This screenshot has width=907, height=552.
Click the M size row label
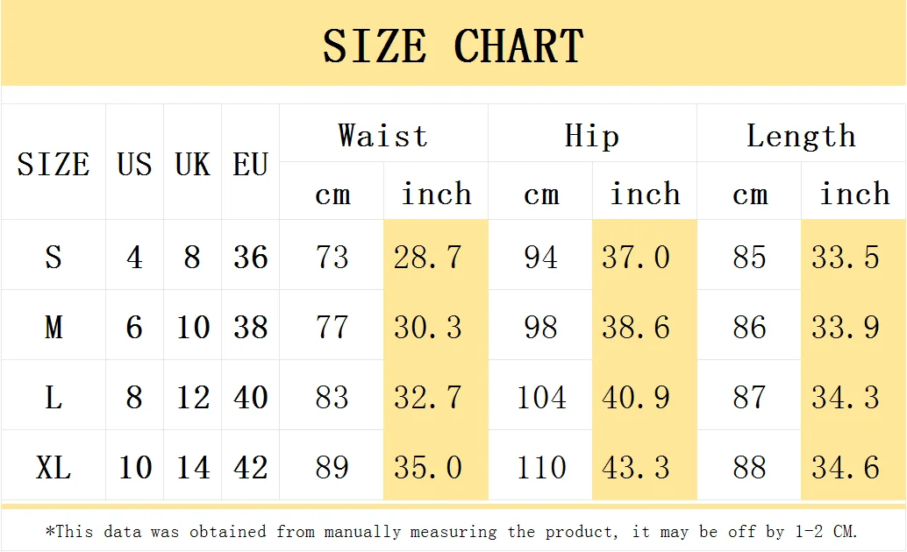pyautogui.click(x=54, y=327)
